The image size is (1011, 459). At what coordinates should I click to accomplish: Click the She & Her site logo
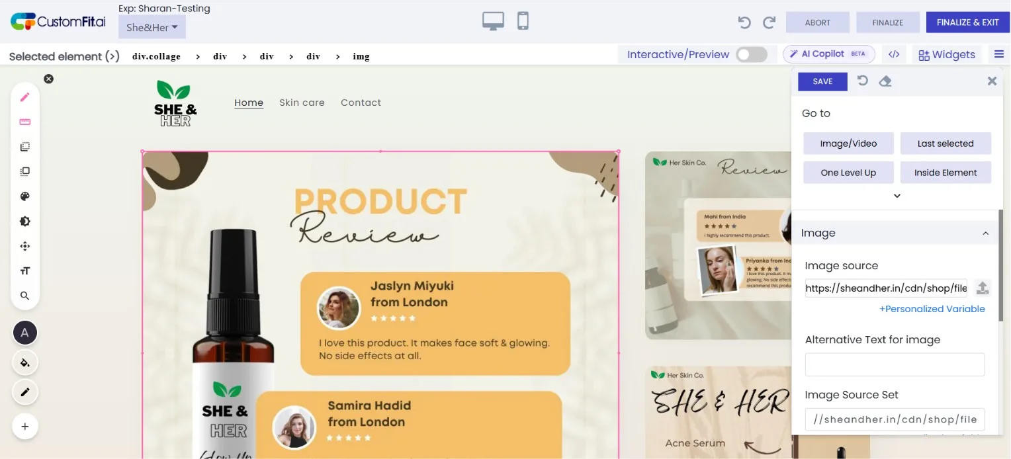175,103
